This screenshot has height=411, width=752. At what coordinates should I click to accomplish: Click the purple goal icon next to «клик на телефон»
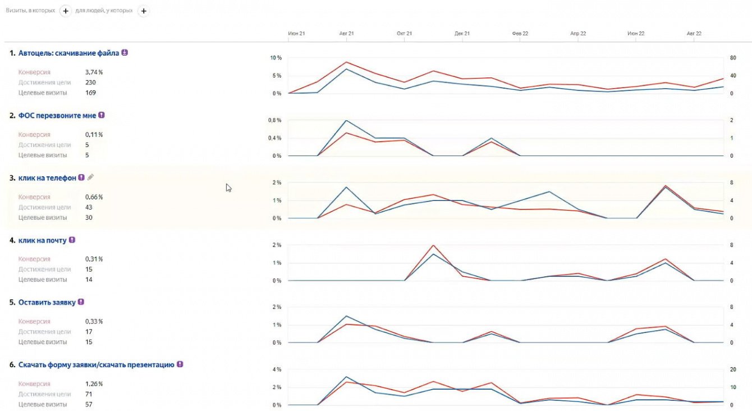(x=81, y=177)
